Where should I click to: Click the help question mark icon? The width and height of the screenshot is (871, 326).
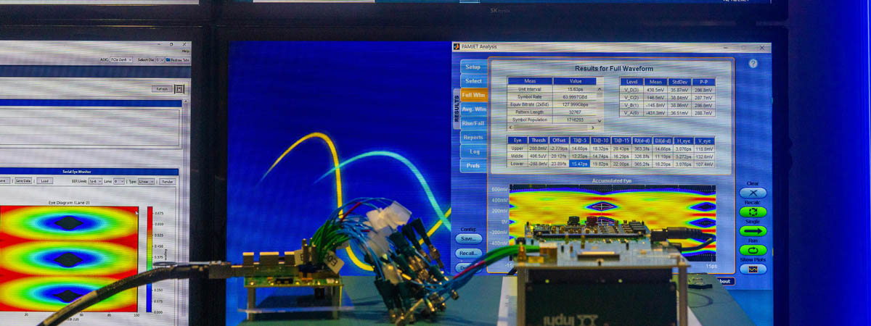coord(753,64)
